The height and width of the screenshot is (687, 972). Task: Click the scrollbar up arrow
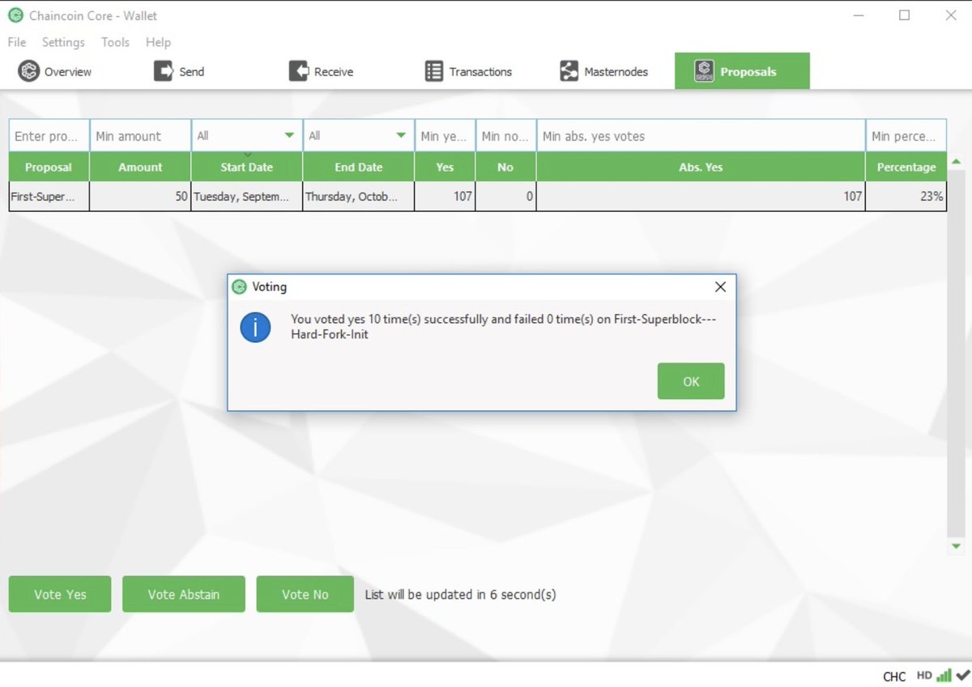click(x=956, y=163)
